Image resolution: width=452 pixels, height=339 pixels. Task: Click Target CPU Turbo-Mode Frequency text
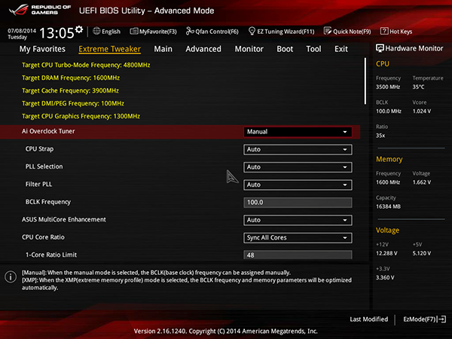(x=86, y=65)
